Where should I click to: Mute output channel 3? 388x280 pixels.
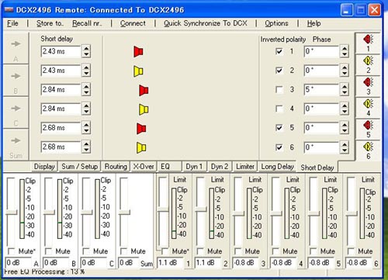click(x=237, y=251)
